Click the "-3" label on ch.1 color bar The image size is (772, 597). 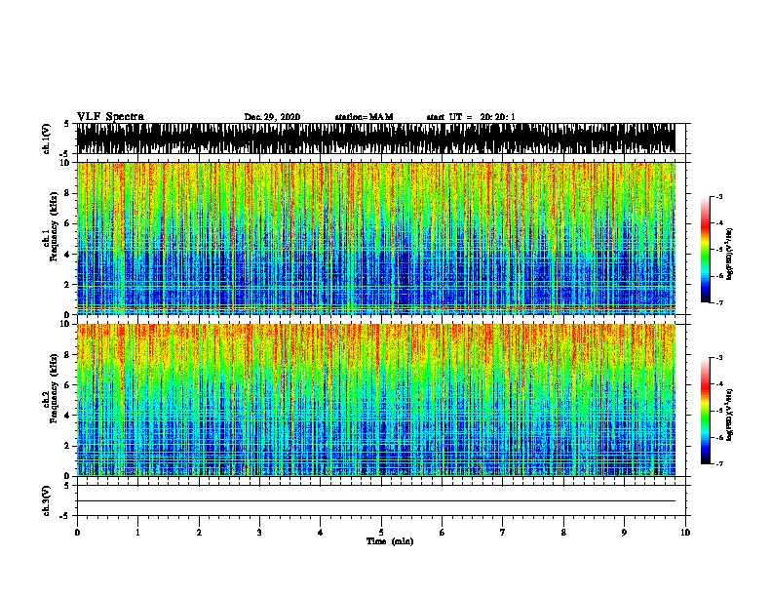tap(719, 197)
